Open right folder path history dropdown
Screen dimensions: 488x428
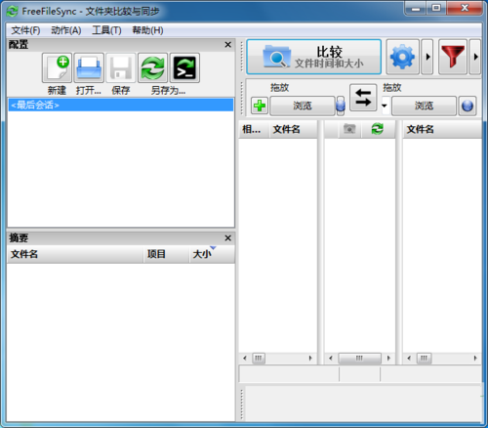[x=385, y=106]
